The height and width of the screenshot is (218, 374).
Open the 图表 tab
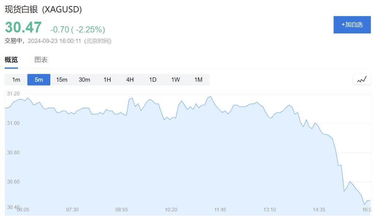(41, 60)
